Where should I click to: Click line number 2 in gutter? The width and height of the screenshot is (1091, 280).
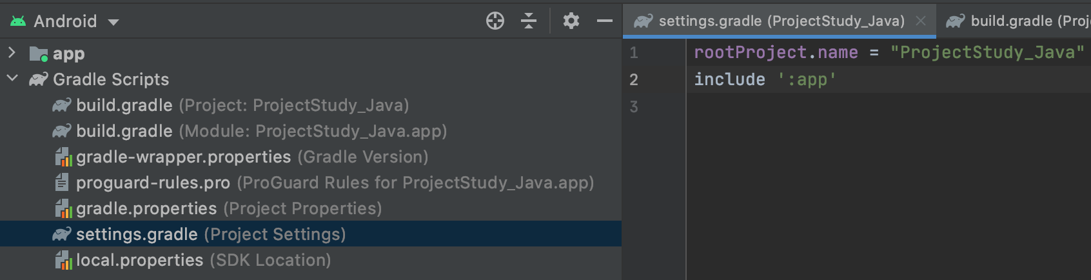tap(634, 79)
